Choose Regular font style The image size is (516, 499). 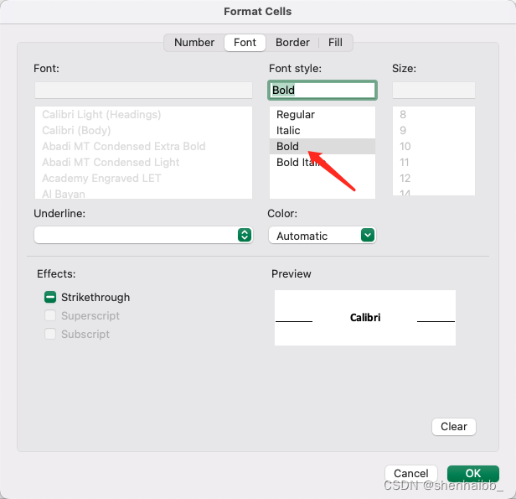tap(322, 114)
